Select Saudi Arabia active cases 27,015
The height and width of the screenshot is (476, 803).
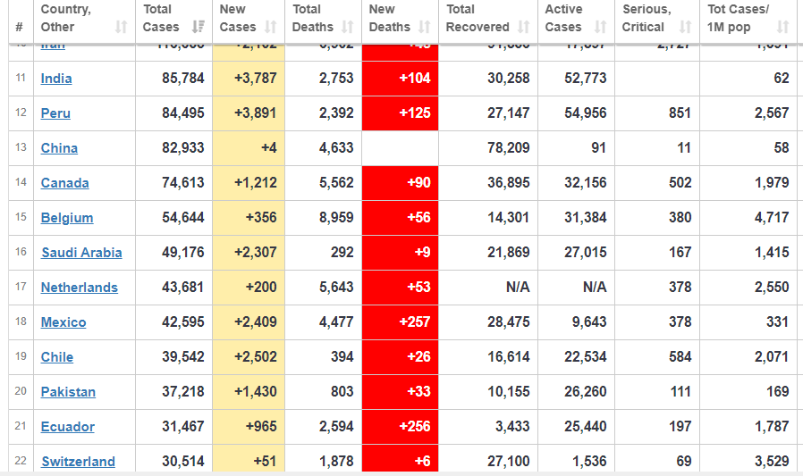coord(586,252)
